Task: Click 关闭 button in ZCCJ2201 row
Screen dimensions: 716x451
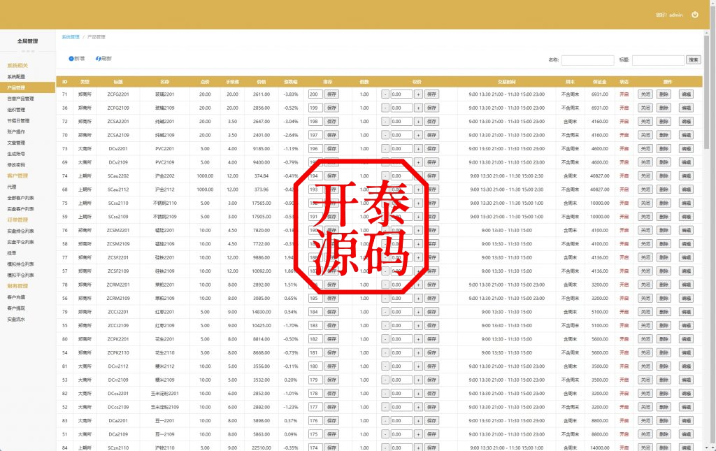Action: point(645,312)
